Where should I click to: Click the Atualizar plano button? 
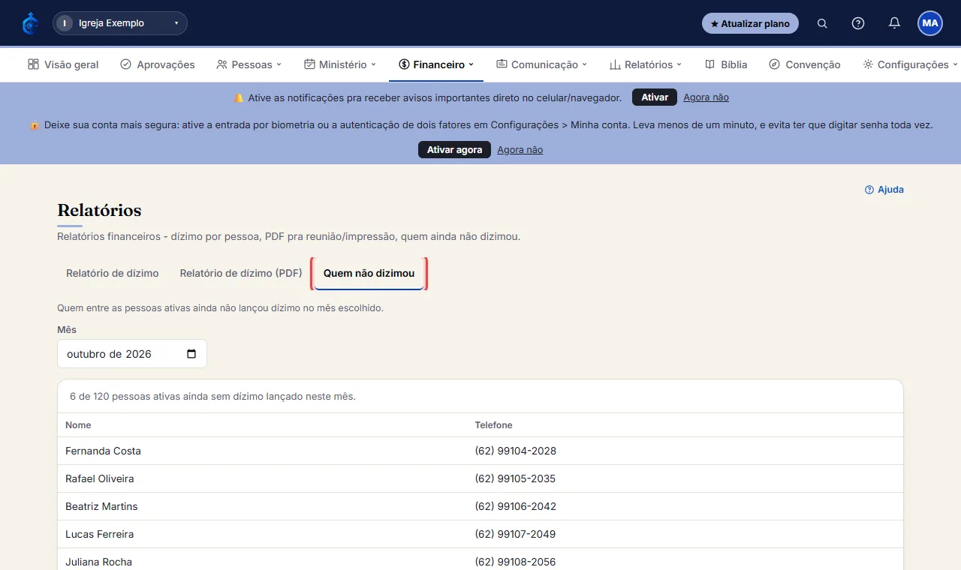point(750,23)
